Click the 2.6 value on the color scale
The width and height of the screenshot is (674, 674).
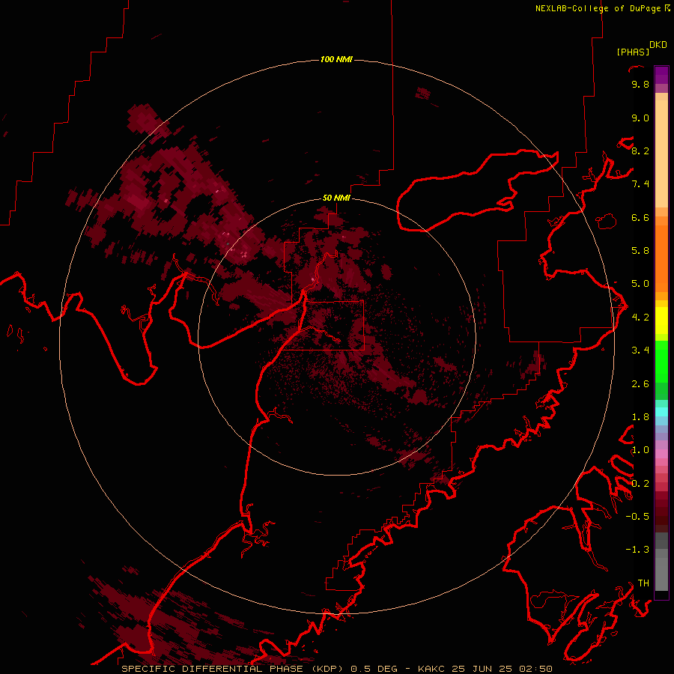click(x=640, y=384)
